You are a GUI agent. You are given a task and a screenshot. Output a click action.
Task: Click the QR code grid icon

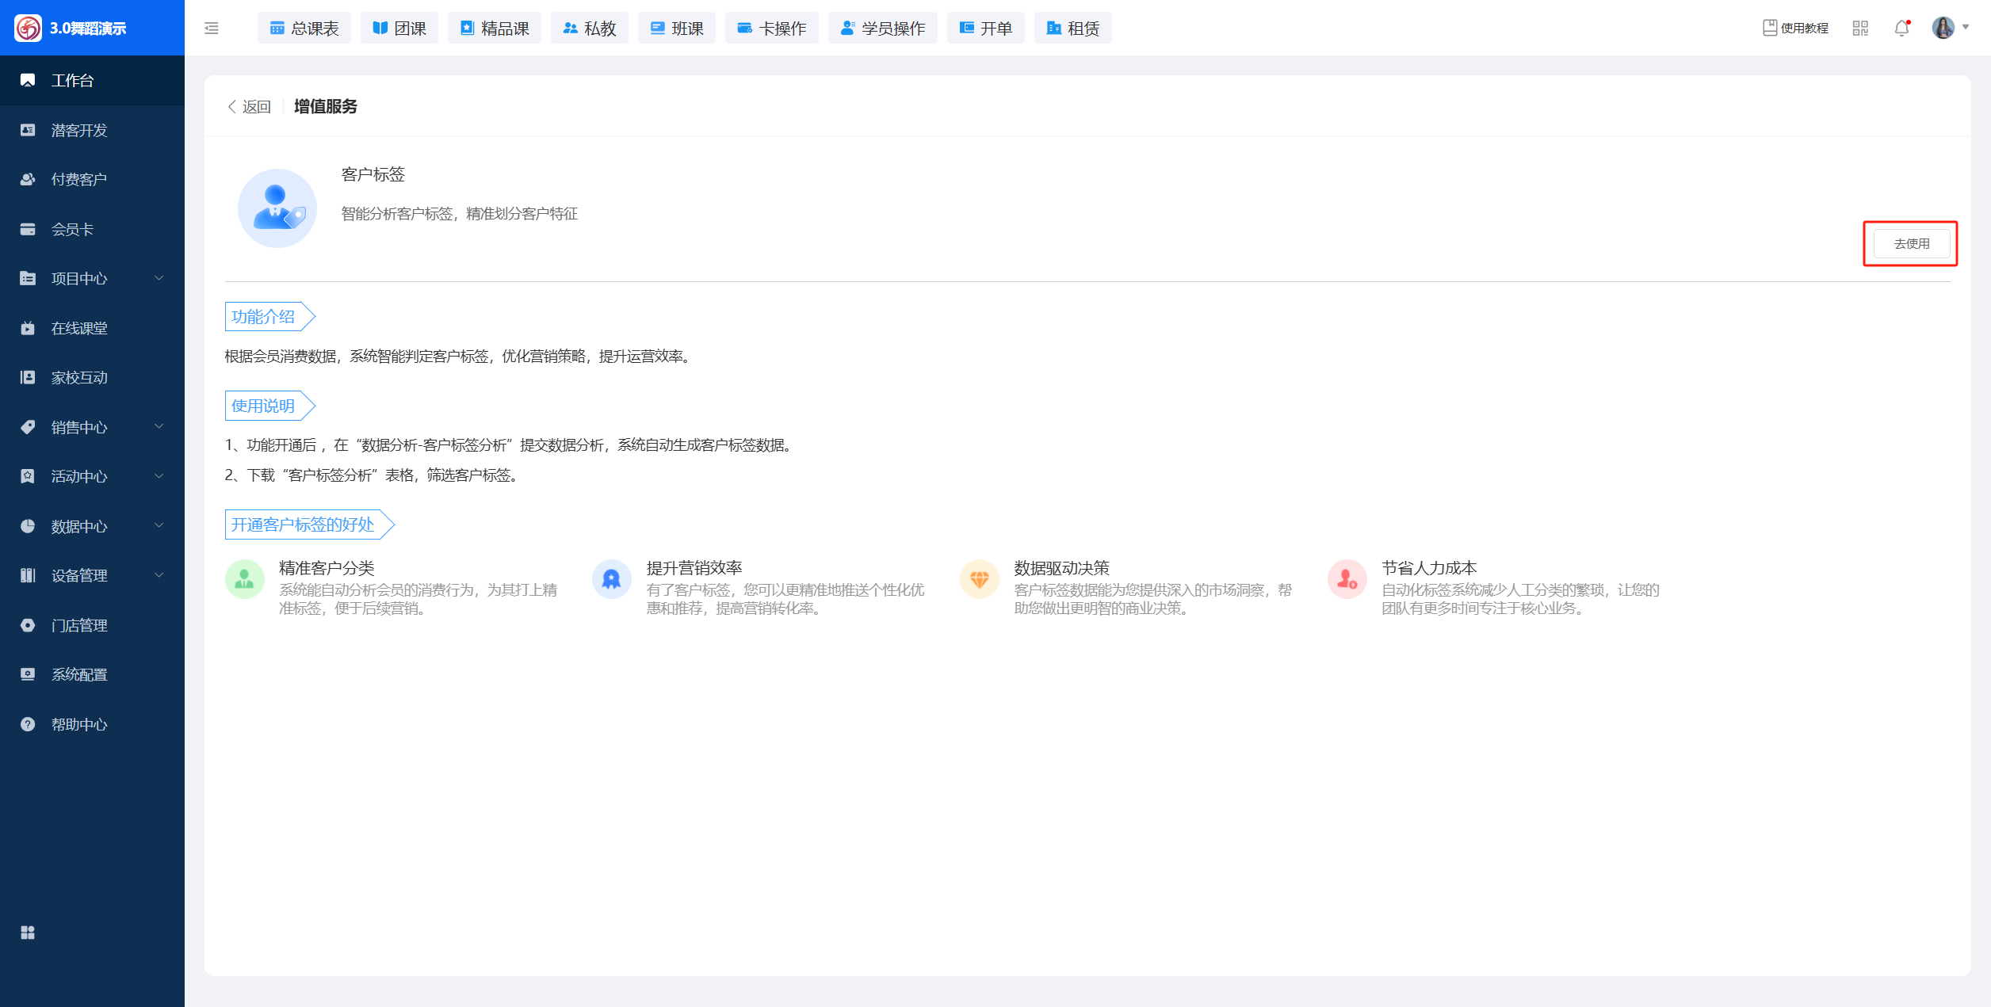pos(1860,29)
